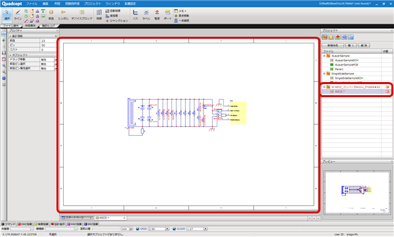Image resolution: width=394 pixels, height=237 pixels.
Task: Select 4LayerSamplePCB in the file tree
Action: point(346,64)
